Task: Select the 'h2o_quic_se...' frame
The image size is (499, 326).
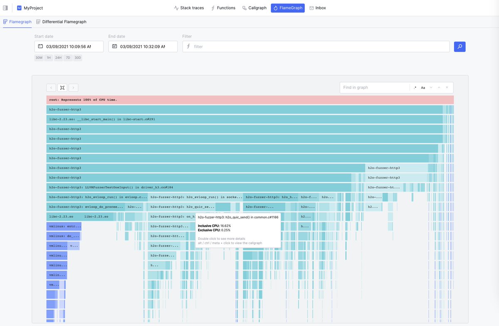Action: point(181,207)
